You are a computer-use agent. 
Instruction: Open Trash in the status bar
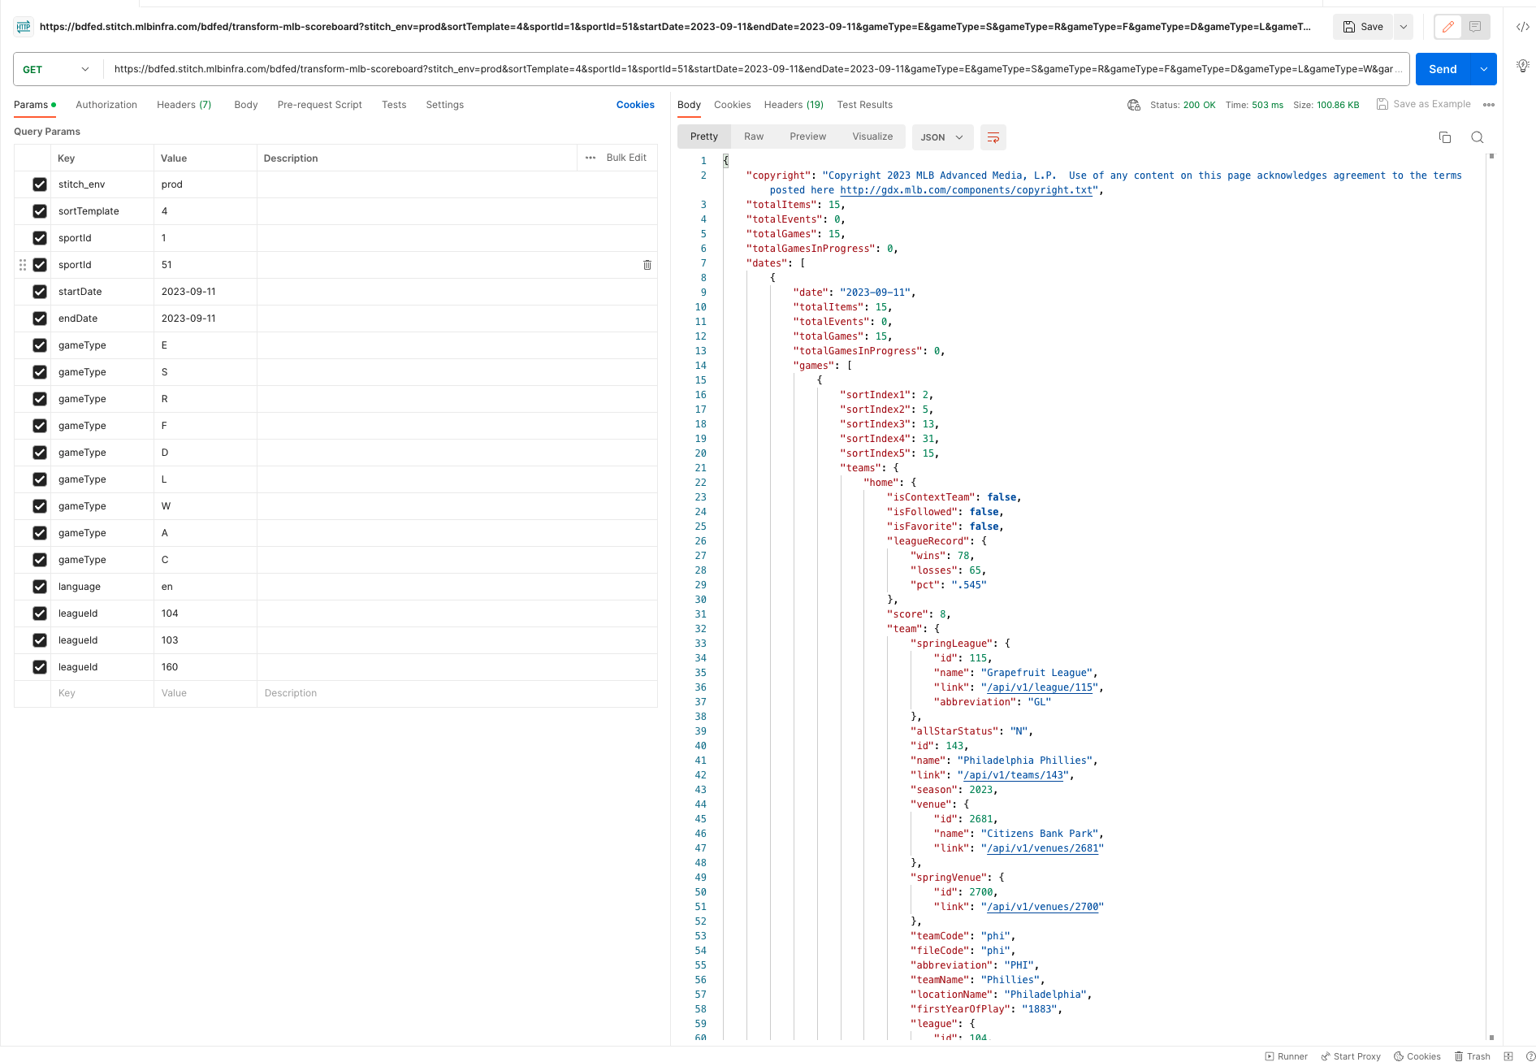[1473, 1056]
